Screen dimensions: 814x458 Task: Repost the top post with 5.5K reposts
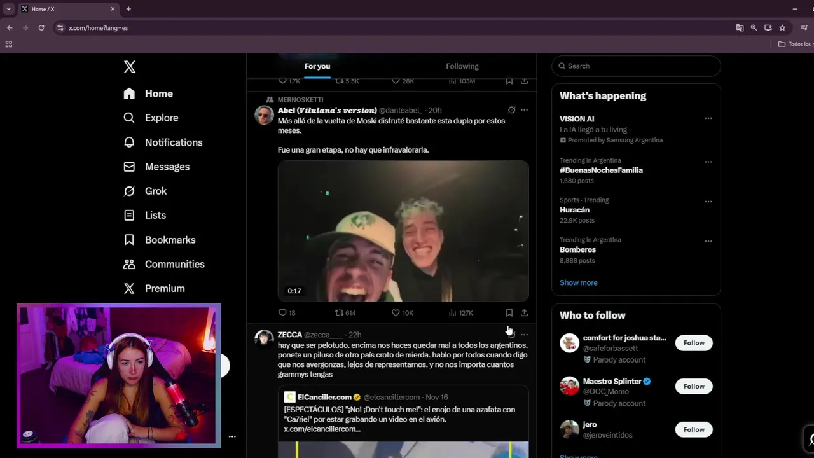click(x=347, y=81)
